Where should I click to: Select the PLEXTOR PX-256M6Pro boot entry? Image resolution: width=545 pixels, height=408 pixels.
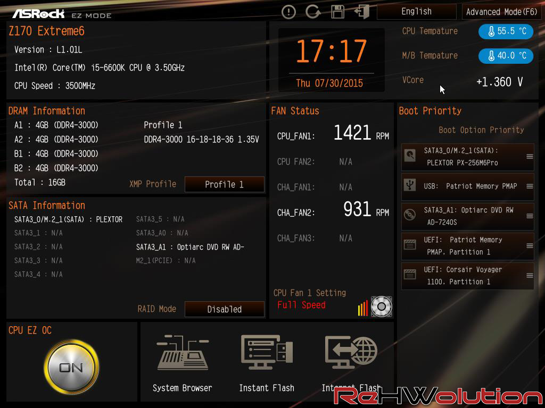[467, 157]
